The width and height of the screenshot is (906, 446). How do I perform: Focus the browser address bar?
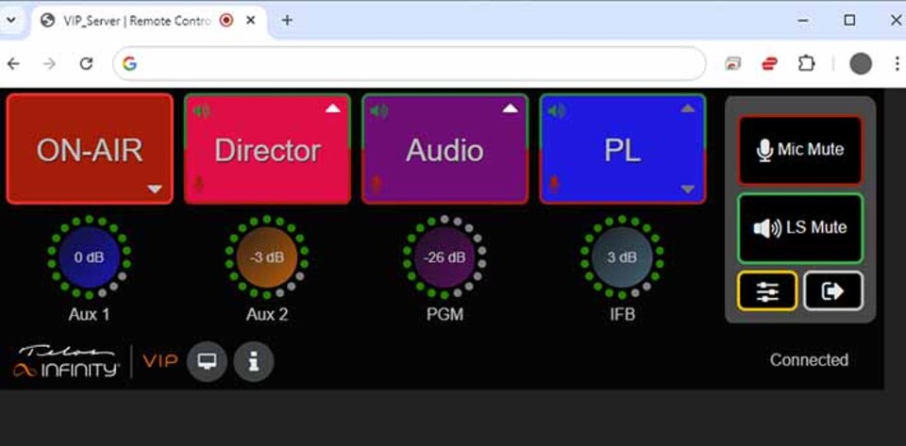(409, 63)
